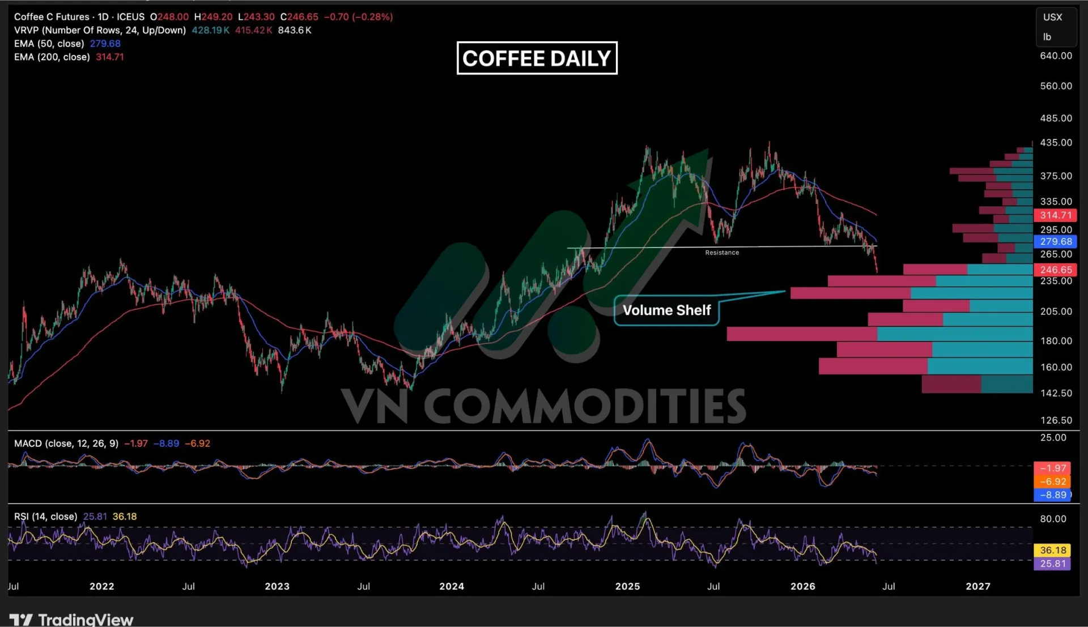Click the 2022 time axis label
This screenshot has height=627, width=1088.
[102, 587]
